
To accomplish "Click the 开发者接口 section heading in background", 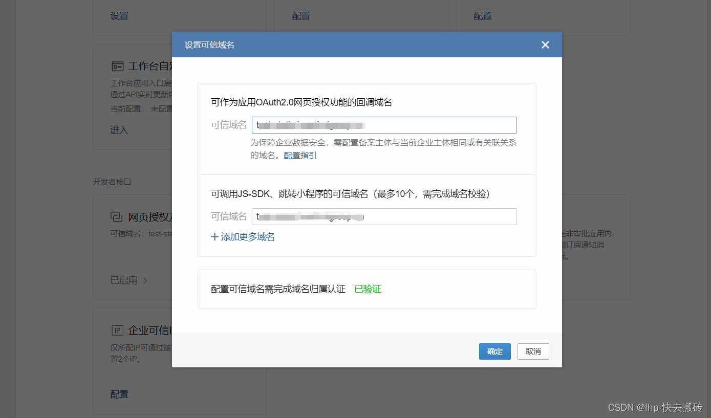I will pos(112,182).
